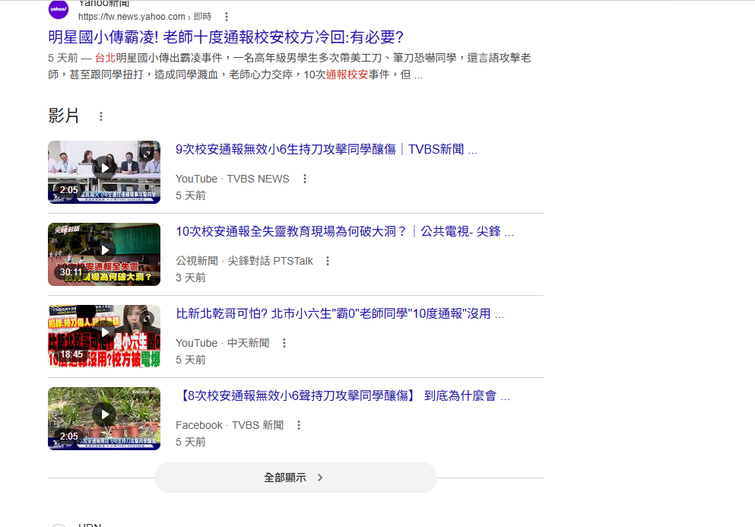Open three-dot menu beside tw.news.yahoo.com URL
The width and height of the screenshot is (755, 527).
[227, 17]
